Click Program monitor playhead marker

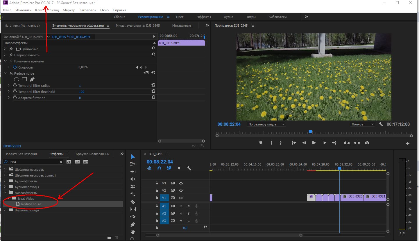pos(310,132)
